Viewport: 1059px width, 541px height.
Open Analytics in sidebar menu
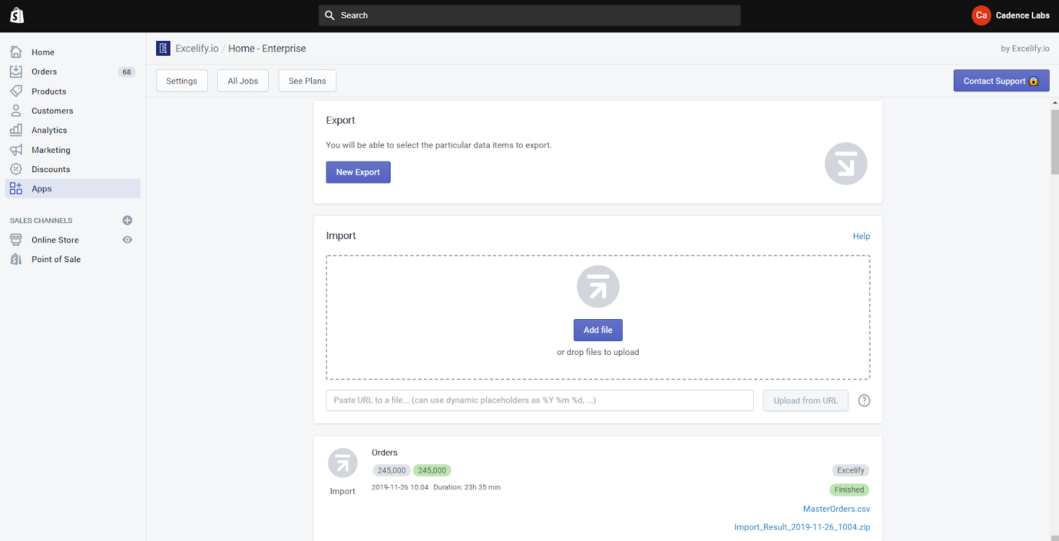tap(49, 130)
